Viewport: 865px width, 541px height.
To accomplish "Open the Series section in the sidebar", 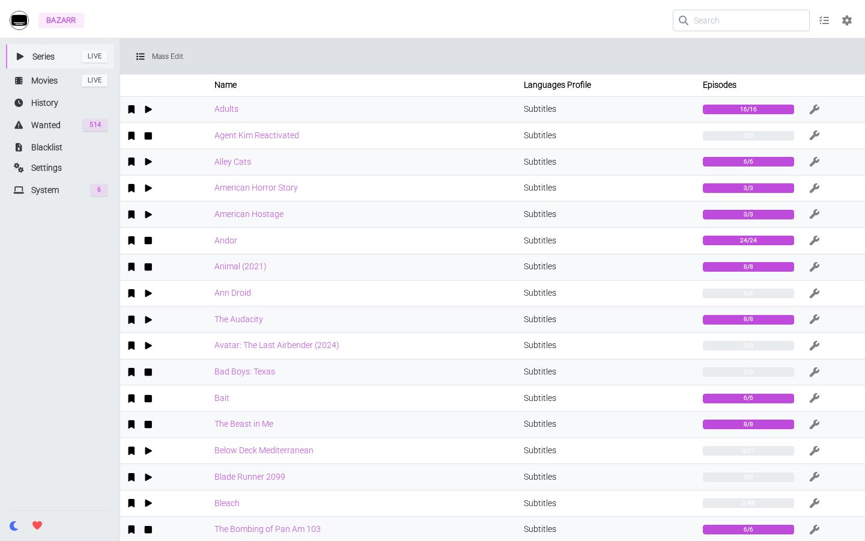I will [60, 57].
